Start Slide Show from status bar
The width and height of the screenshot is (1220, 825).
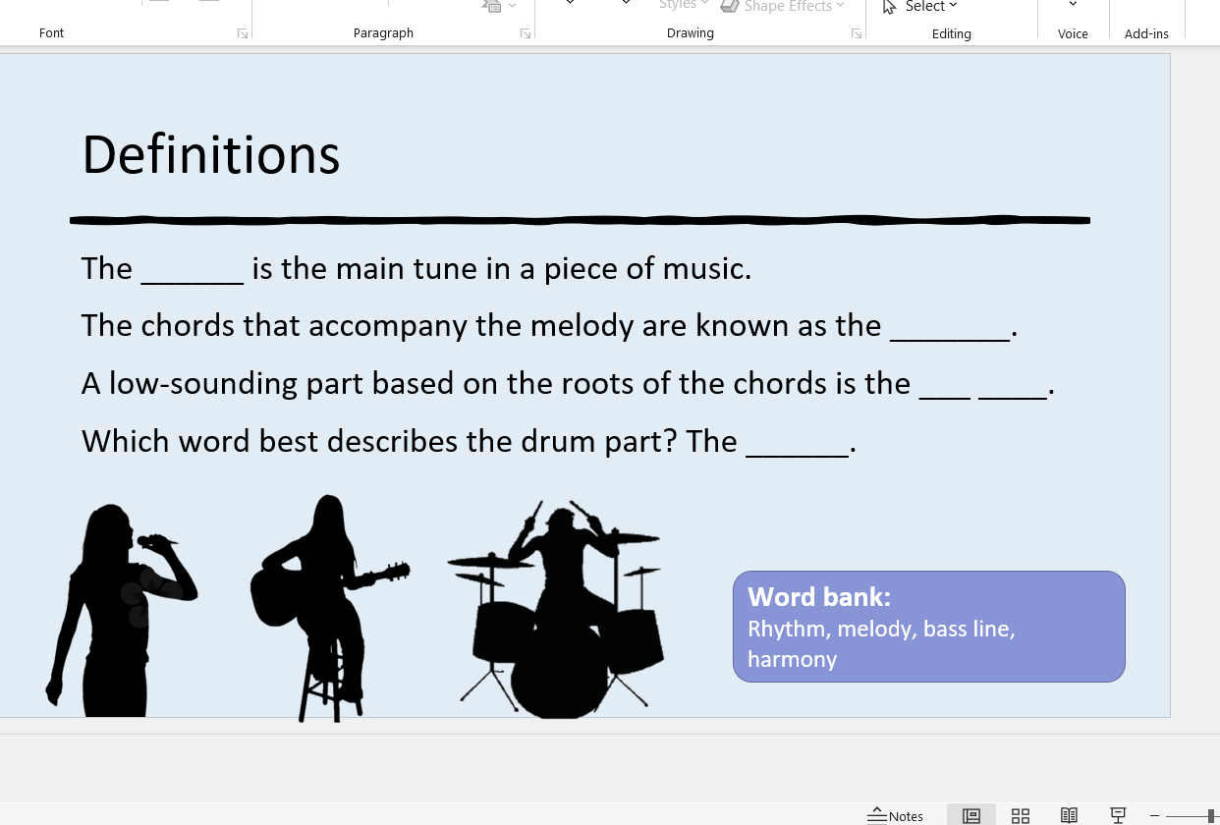click(1118, 815)
